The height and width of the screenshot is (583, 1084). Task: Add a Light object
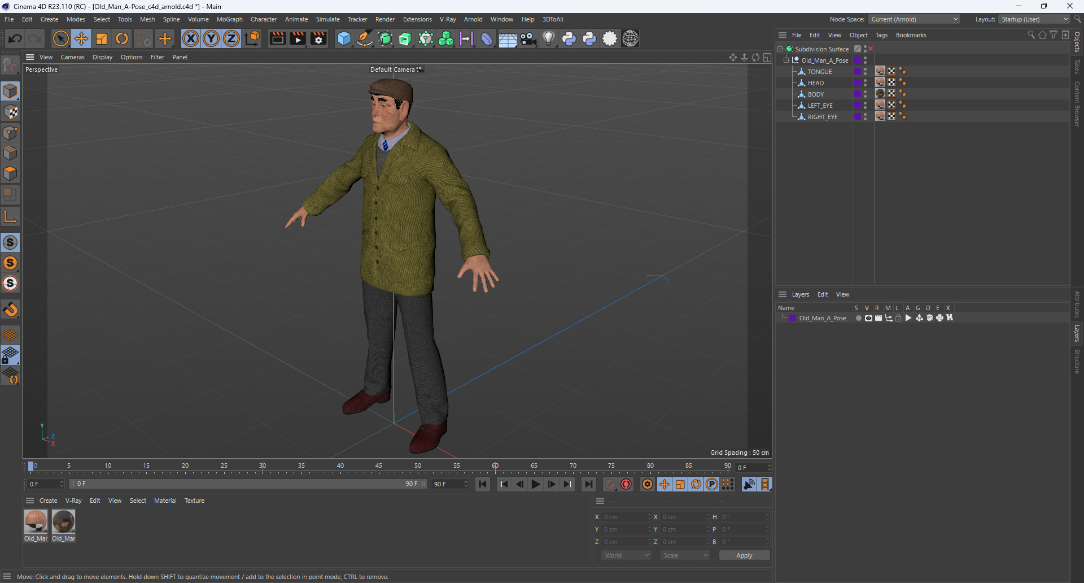pyautogui.click(x=549, y=38)
